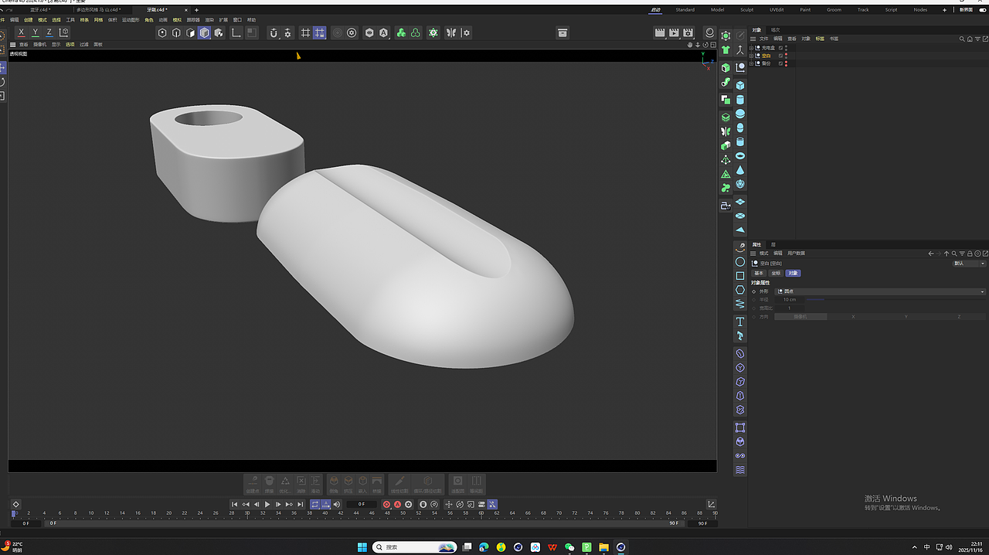Toggle Y axis lock
This screenshot has height=555, width=989.
[x=36, y=32]
